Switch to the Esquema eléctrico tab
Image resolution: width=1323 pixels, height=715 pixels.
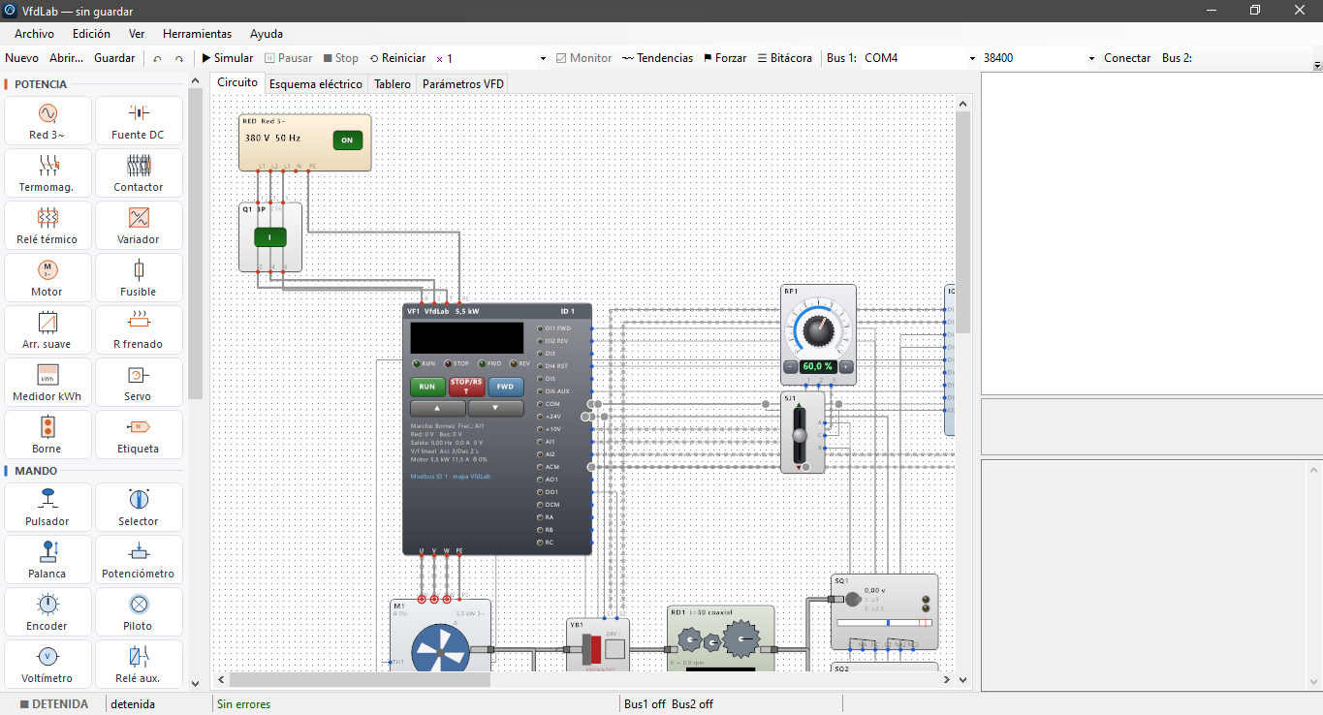tap(316, 84)
